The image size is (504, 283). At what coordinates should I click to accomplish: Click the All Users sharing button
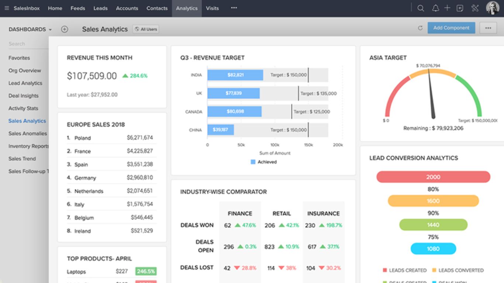click(x=146, y=29)
